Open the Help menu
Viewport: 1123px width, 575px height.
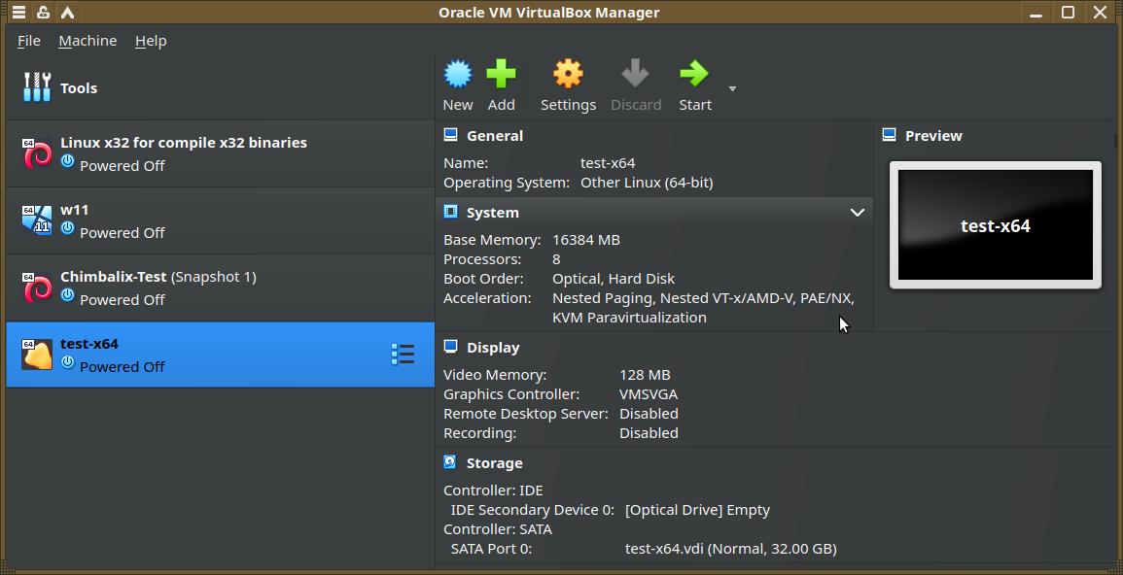[151, 41]
